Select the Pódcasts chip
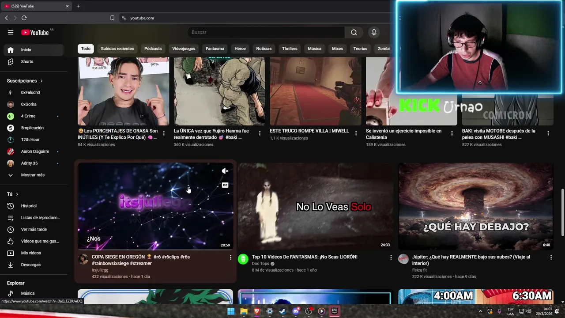Screen dimensions: 565x318 pos(153,49)
